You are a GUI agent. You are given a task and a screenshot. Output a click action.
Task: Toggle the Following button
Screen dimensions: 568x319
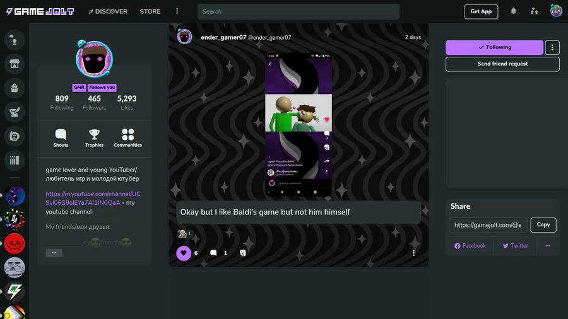click(494, 47)
